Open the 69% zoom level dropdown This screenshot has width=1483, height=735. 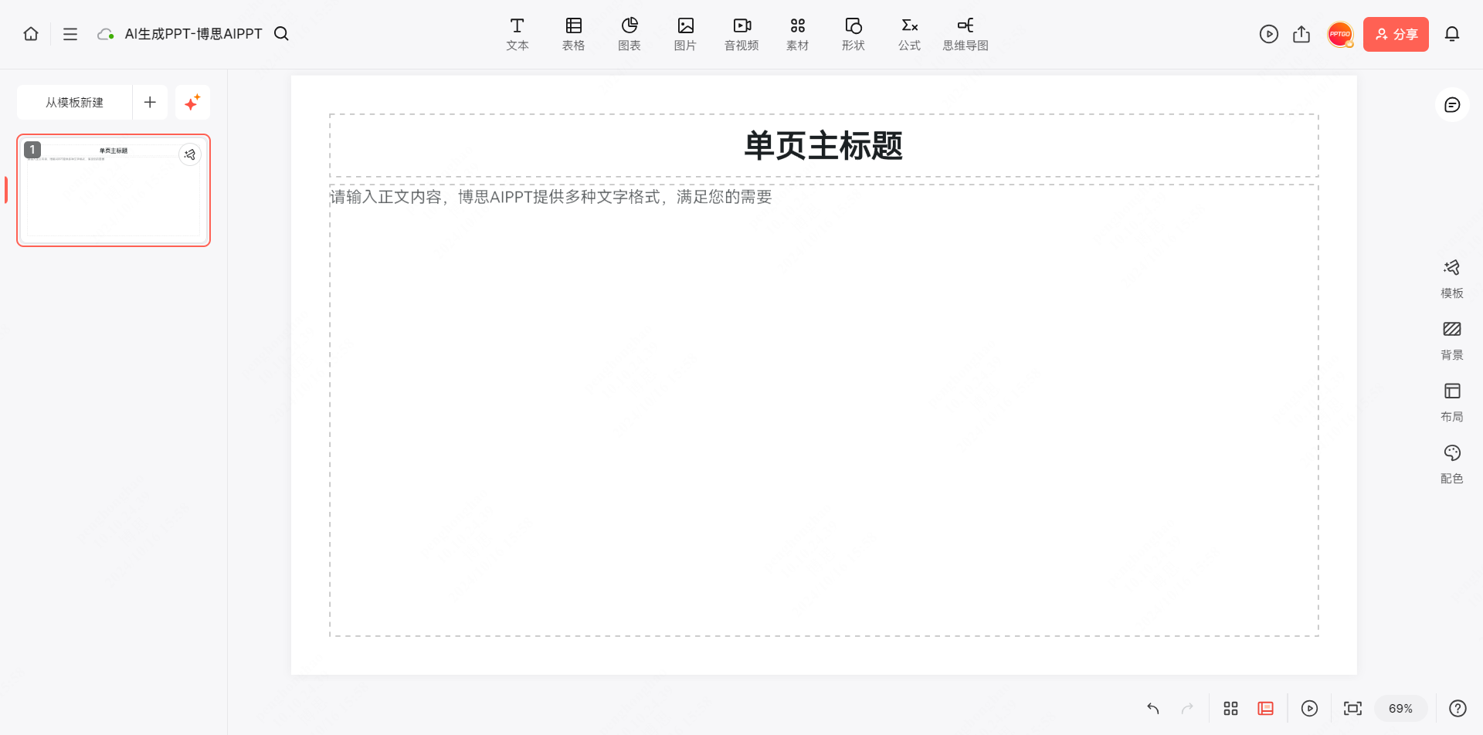click(x=1400, y=709)
